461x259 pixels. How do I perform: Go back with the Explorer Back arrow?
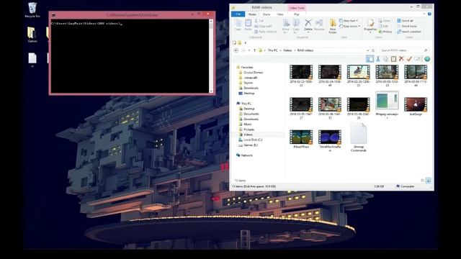236,50
